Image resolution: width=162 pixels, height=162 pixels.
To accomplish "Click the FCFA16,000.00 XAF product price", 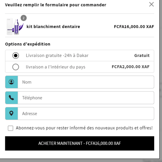I will tap(134, 27).
